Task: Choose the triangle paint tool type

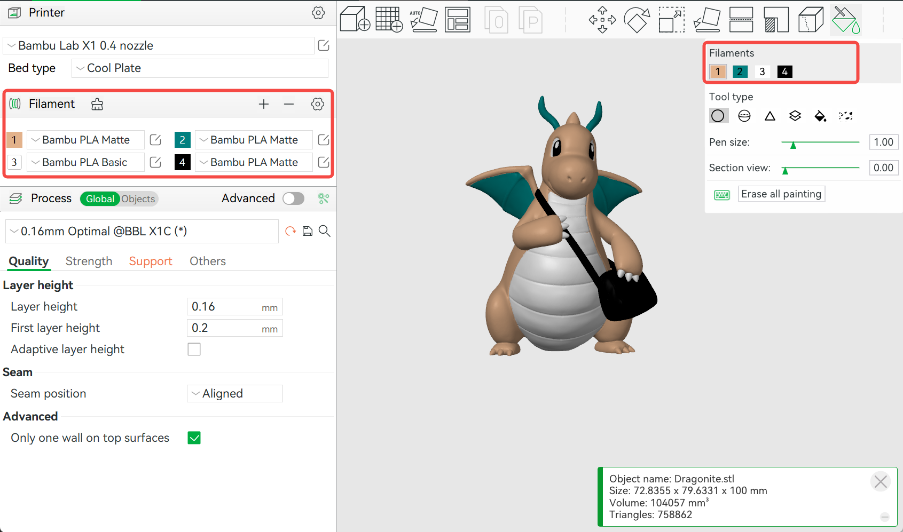Action: pos(769,116)
